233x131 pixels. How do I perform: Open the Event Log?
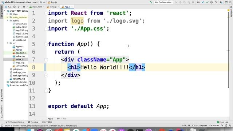click(x=222, y=122)
